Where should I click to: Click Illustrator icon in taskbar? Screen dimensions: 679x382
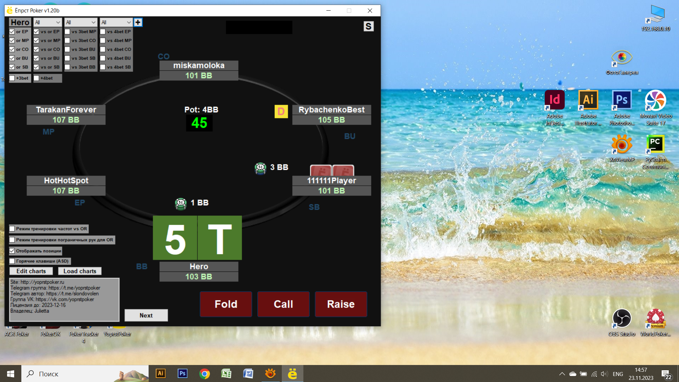tap(160, 373)
